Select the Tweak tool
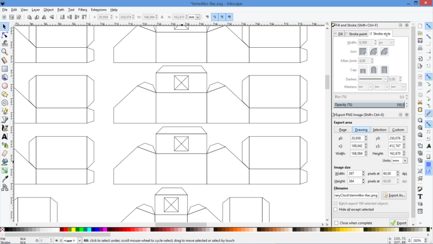This screenshot has width=433, height=244. [x=4, y=43]
